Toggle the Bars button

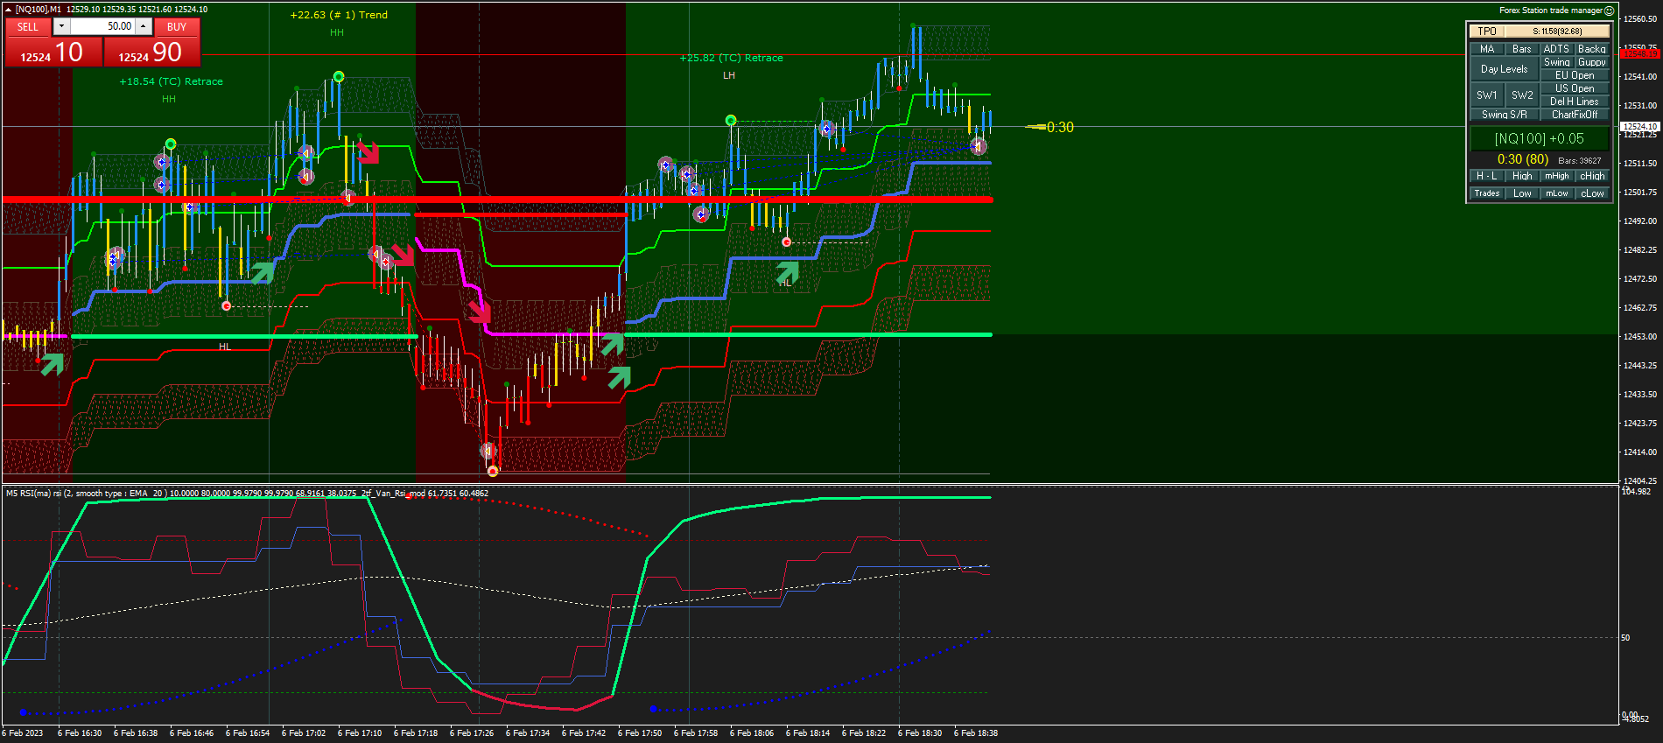1522,49
